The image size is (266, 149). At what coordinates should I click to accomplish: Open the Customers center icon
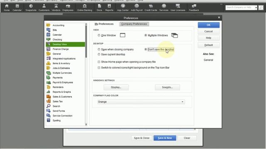[x=44, y=8]
